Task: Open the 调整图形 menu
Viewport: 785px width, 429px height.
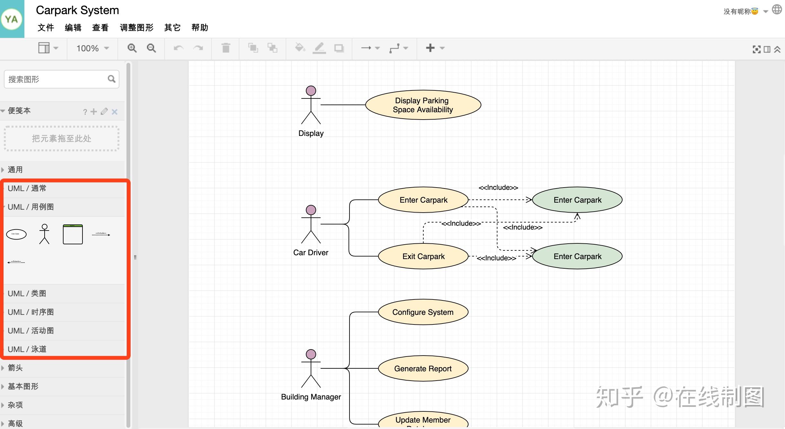Action: pyautogui.click(x=136, y=28)
